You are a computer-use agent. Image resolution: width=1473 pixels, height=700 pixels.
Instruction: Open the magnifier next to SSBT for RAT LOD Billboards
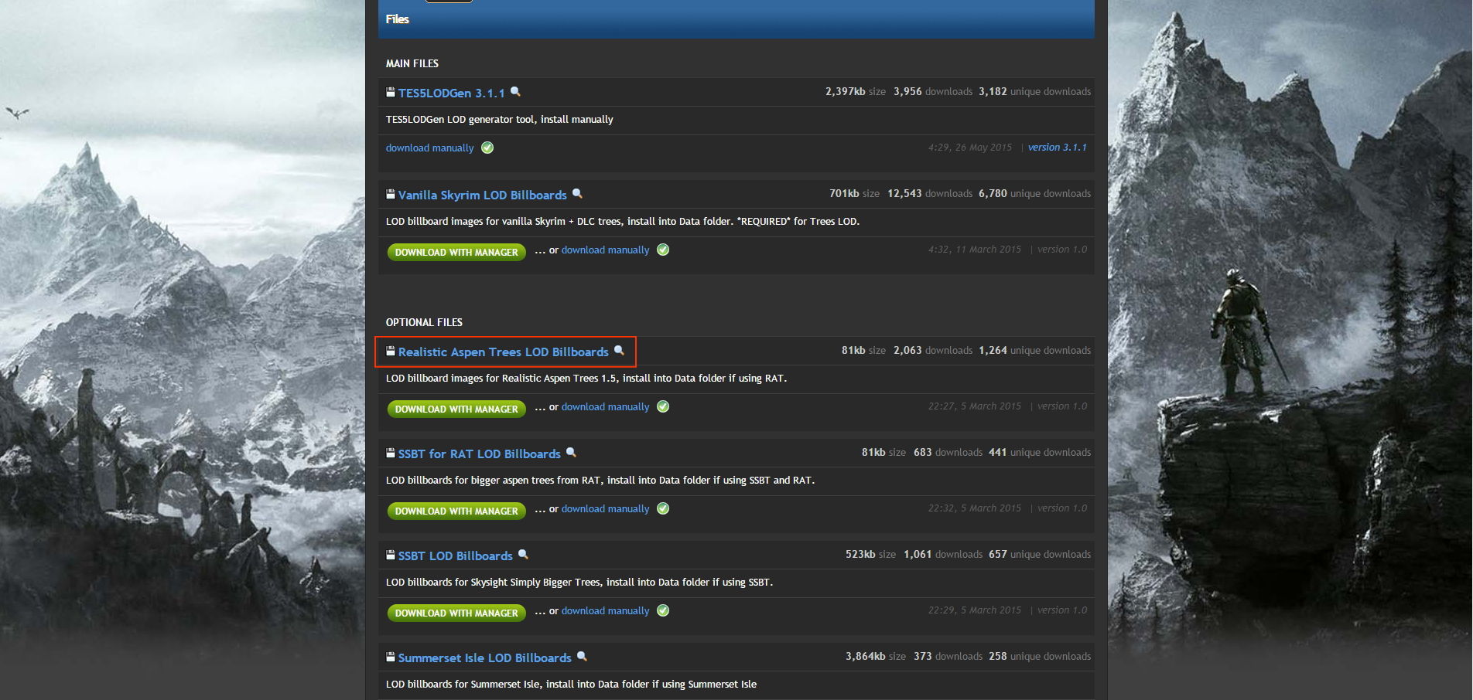click(571, 453)
